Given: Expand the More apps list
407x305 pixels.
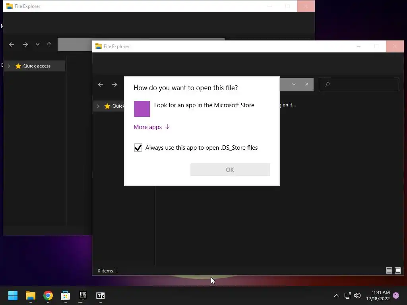Looking at the screenshot, I should 151,127.
